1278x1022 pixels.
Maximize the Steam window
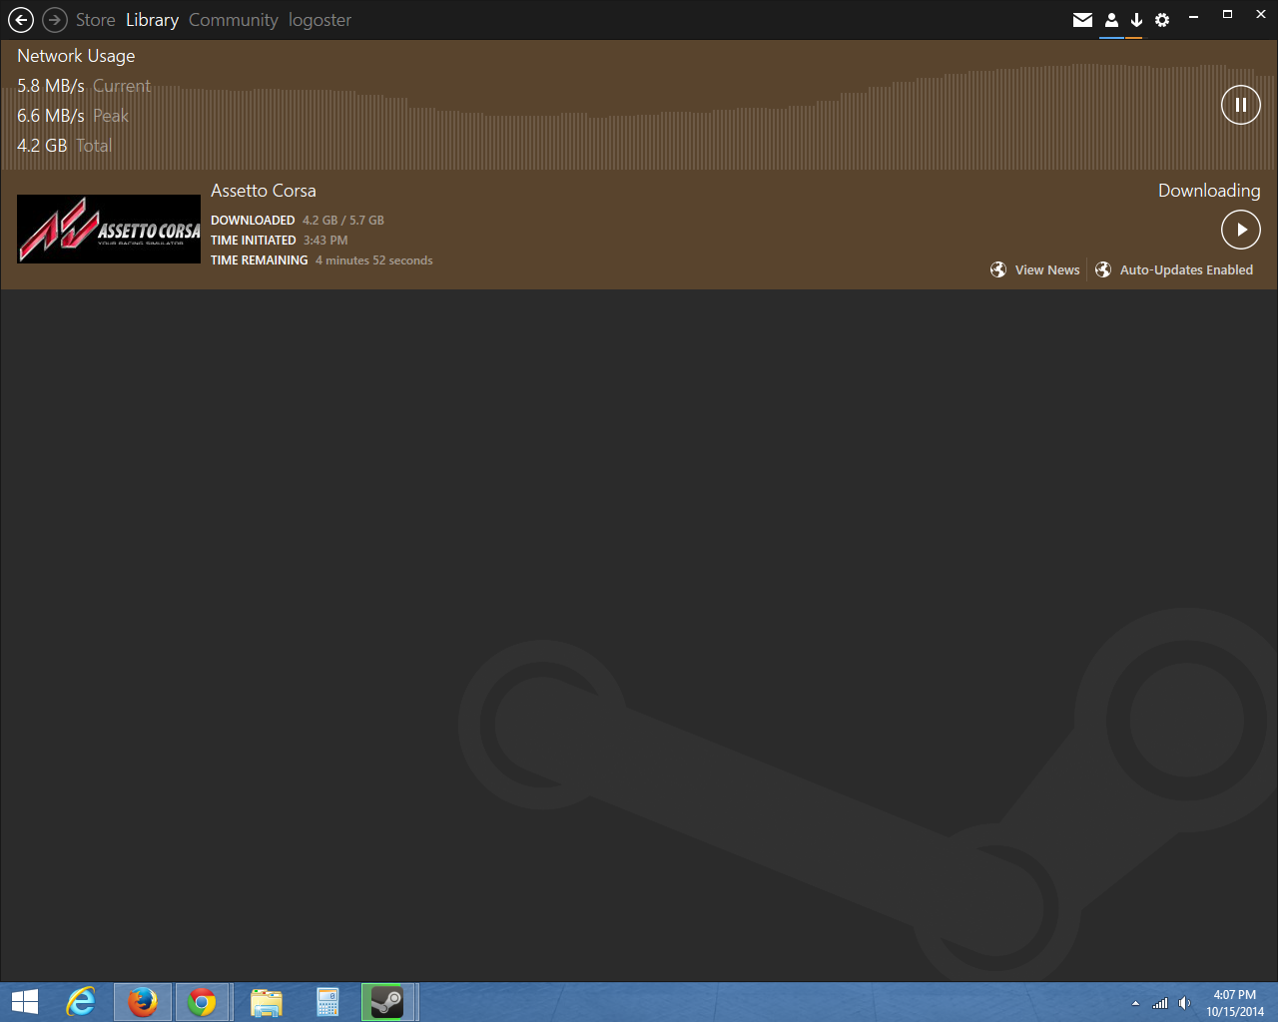click(1227, 14)
